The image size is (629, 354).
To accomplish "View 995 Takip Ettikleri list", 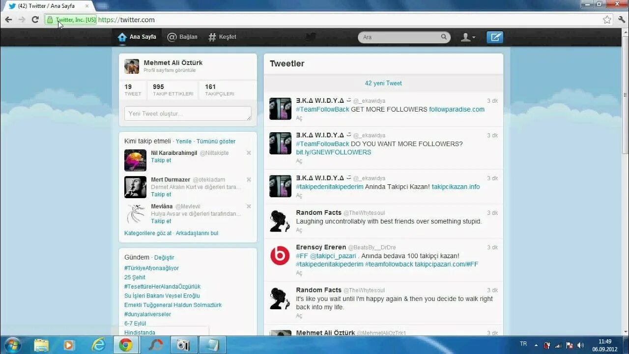I will pyautogui.click(x=173, y=90).
